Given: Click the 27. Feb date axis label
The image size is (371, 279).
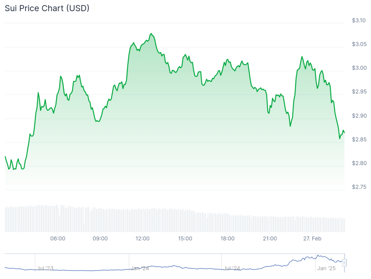Looking at the screenshot, I should coord(312,238).
